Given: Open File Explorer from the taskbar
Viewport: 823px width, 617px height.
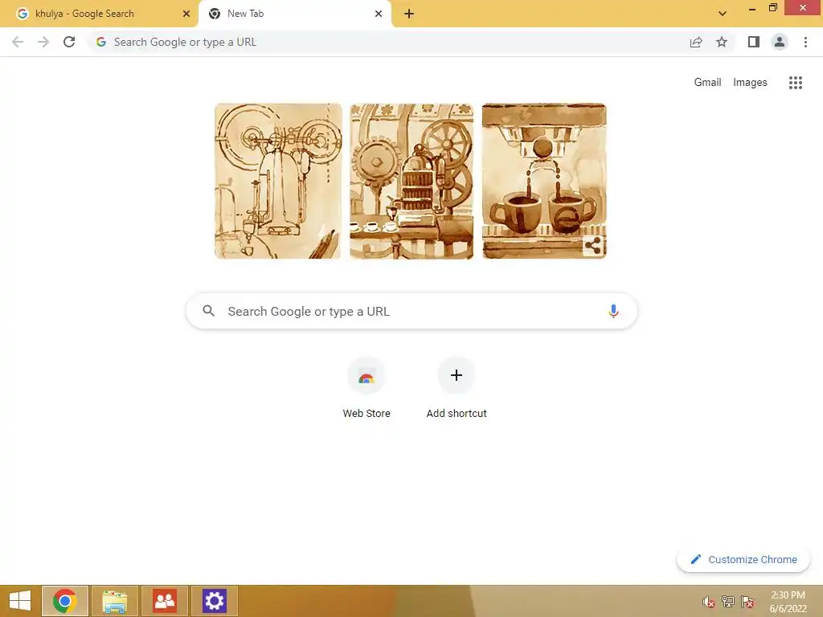Looking at the screenshot, I should tap(114, 601).
